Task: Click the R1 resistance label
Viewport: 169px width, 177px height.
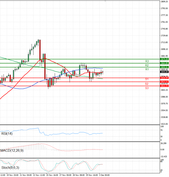Action: pyautogui.click(x=147, y=69)
